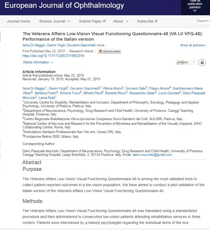Open author Gianni Virgili in top byline
The height and width of the screenshot is (241, 210).
56,45
